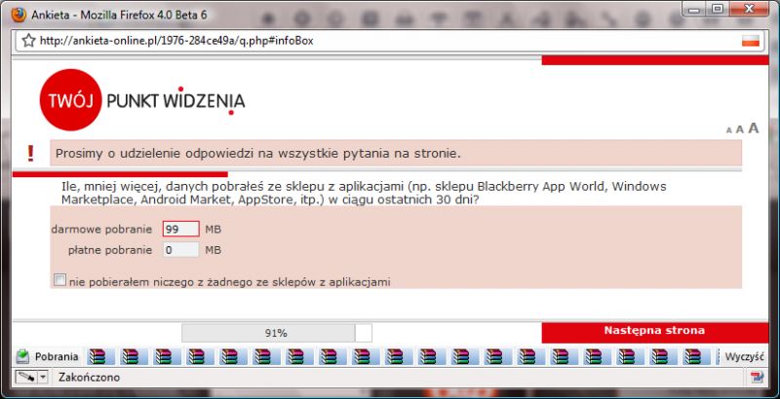Screen dimensions: 780x399
Task: Select the largest font size A icon
Action: [x=754, y=128]
